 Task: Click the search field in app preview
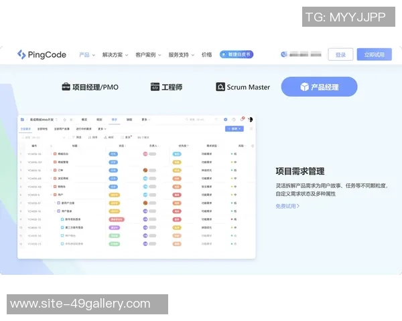click(x=196, y=120)
